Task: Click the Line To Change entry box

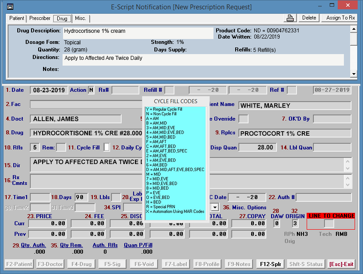Action: point(329,224)
